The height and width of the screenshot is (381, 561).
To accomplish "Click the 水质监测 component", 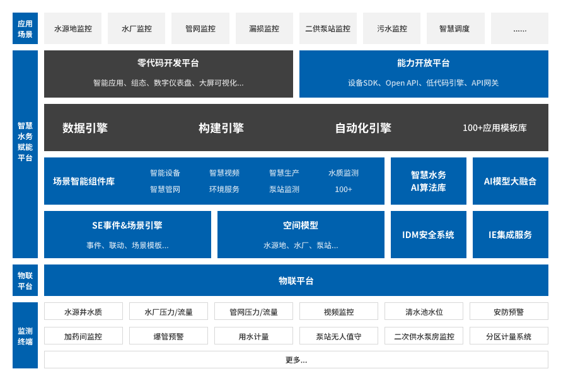I will pyautogui.click(x=344, y=173).
